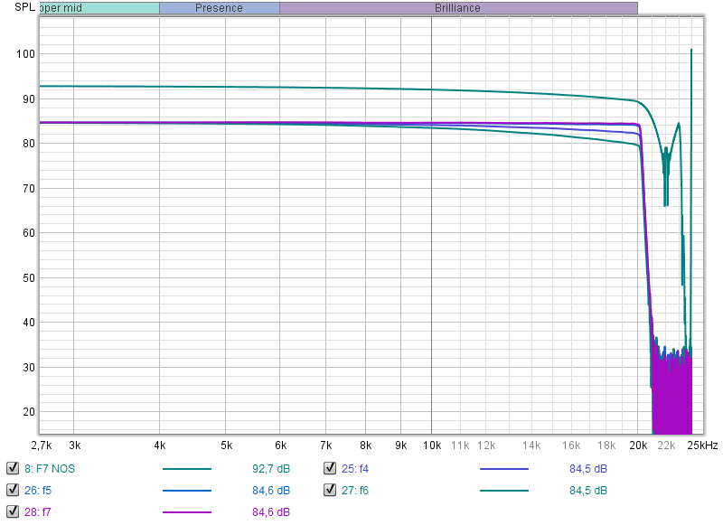Click the f4 indigo line swatch
Screen dimensions: 723x525
[x=504, y=469]
